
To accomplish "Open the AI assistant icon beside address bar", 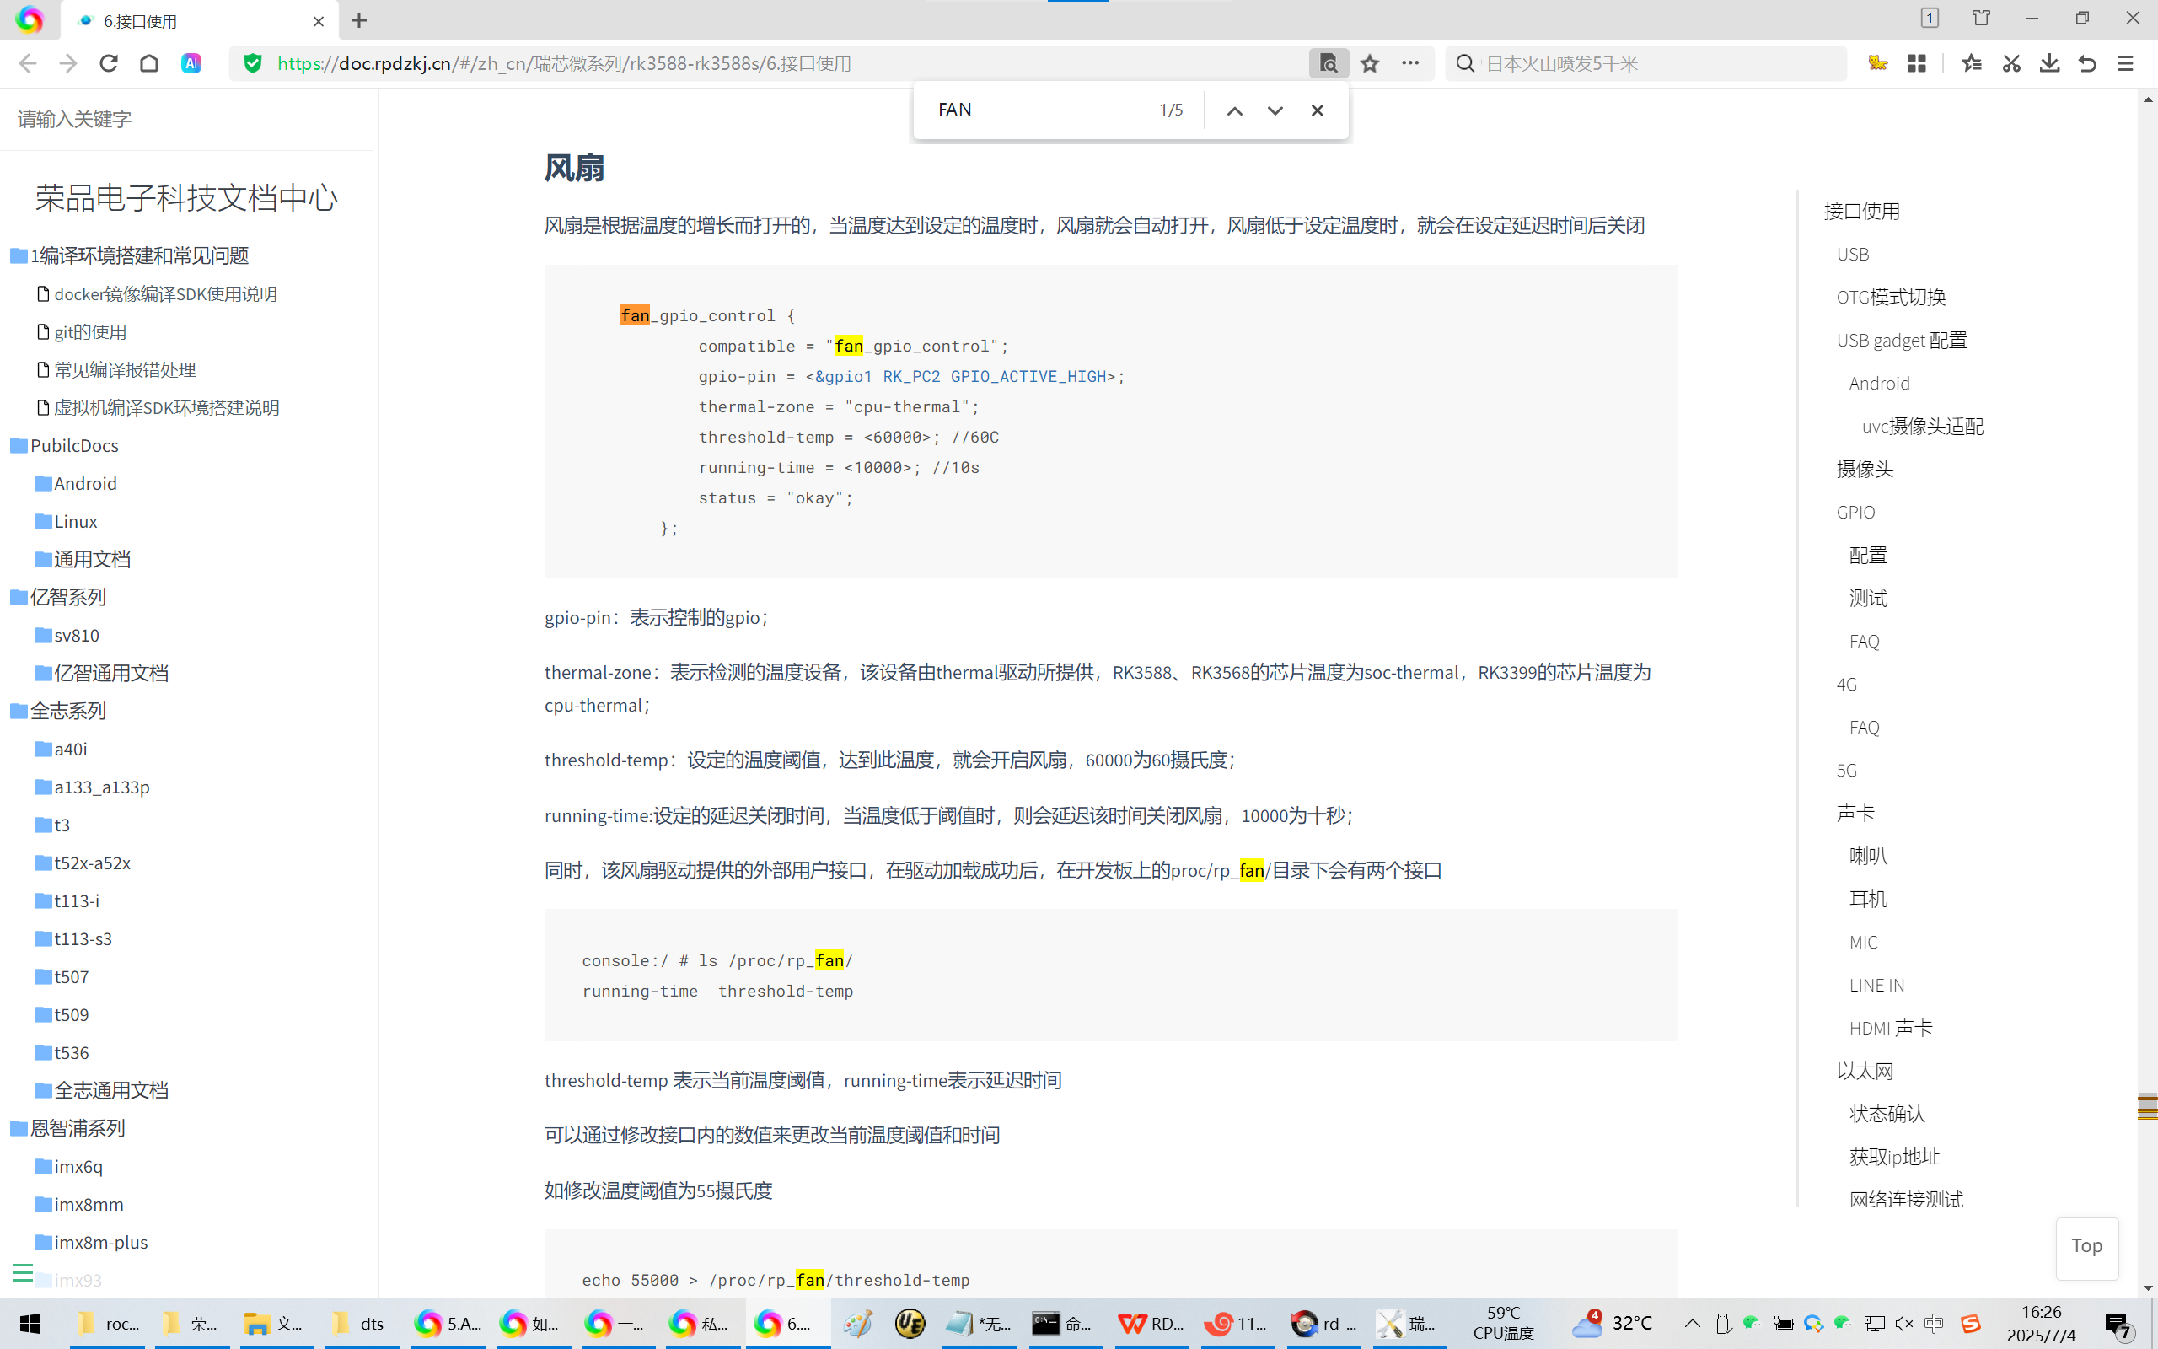I will (x=190, y=63).
